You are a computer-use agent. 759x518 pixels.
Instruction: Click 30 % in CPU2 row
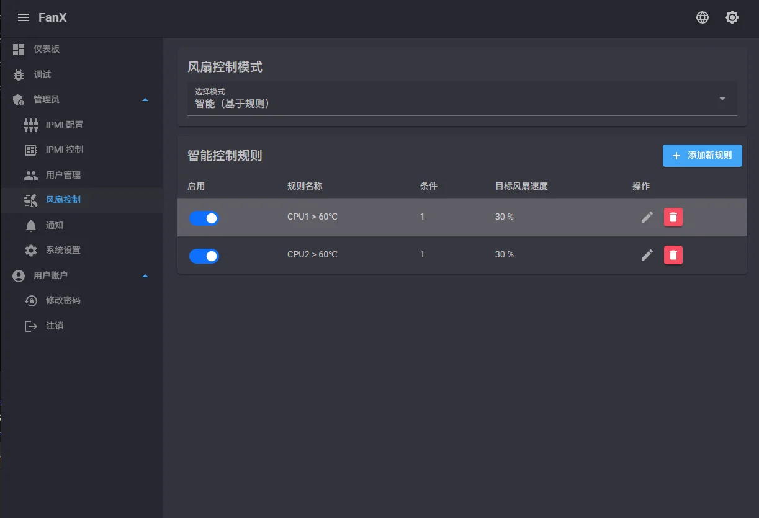pos(505,255)
